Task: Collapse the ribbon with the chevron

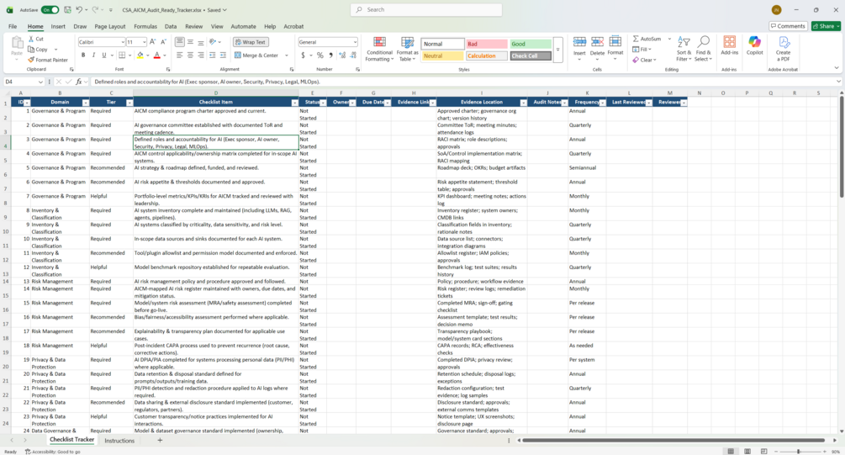Action: pos(837,68)
